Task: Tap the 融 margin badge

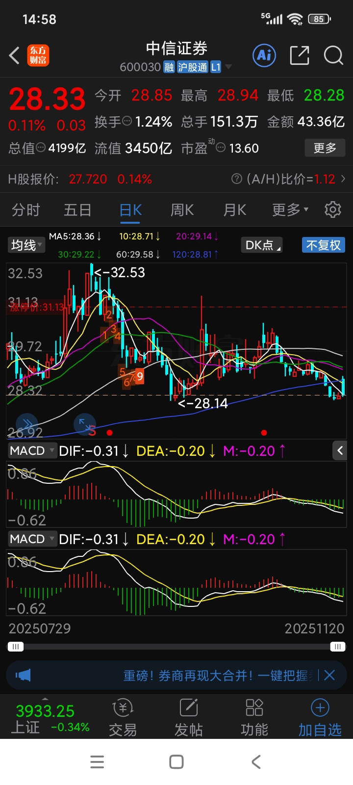Action: (x=169, y=67)
